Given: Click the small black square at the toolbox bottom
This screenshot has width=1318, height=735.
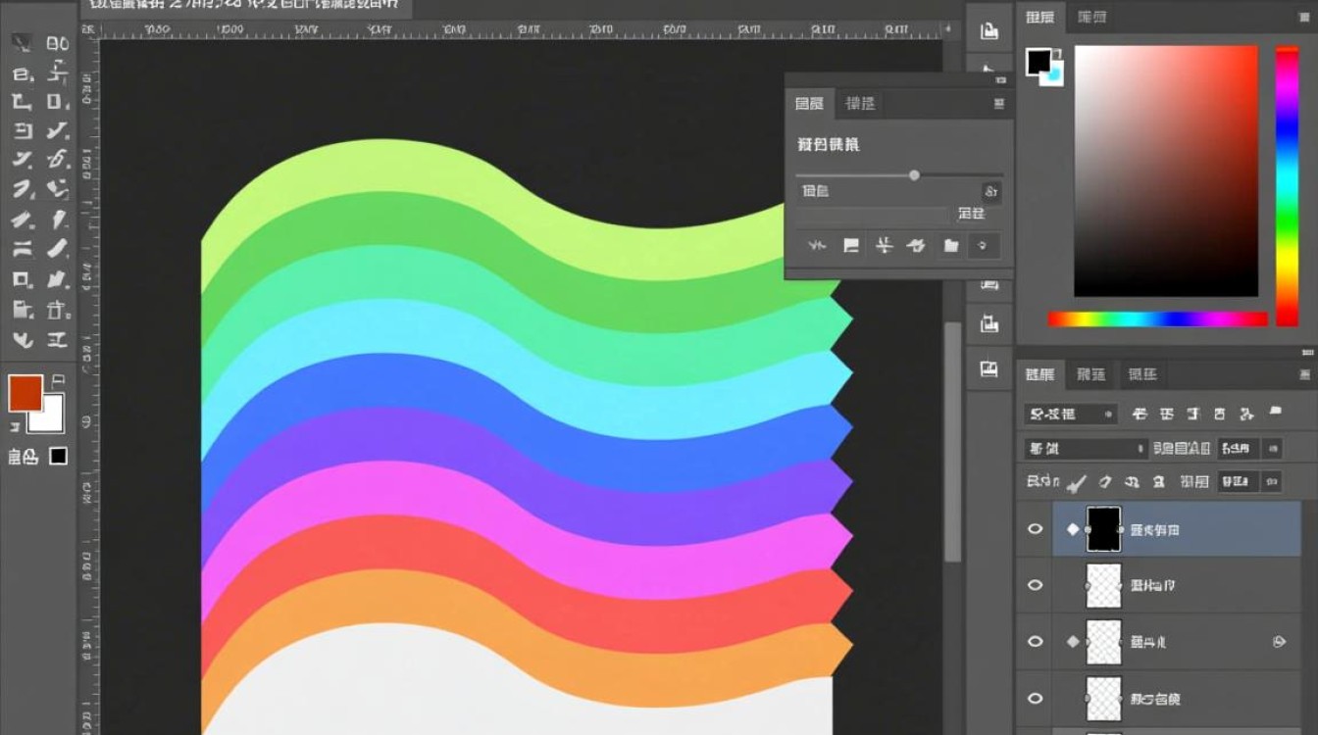Looking at the screenshot, I should tap(59, 456).
